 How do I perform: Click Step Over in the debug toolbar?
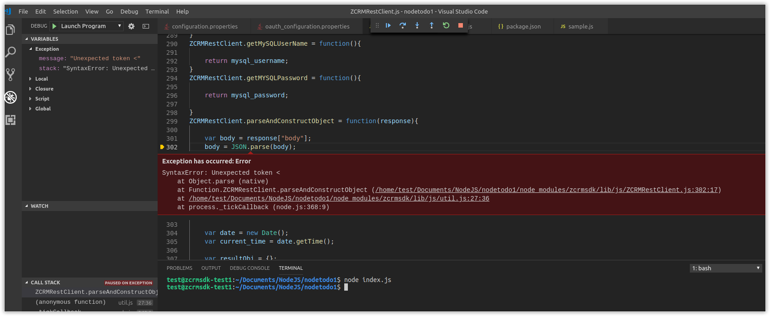coord(403,25)
